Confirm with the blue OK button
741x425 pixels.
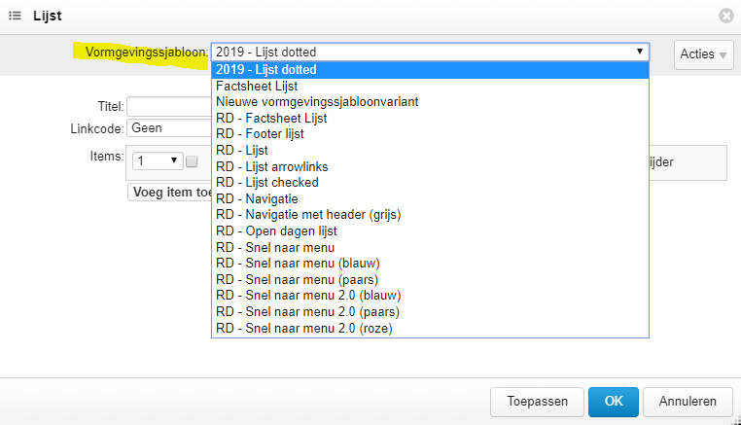tap(614, 402)
